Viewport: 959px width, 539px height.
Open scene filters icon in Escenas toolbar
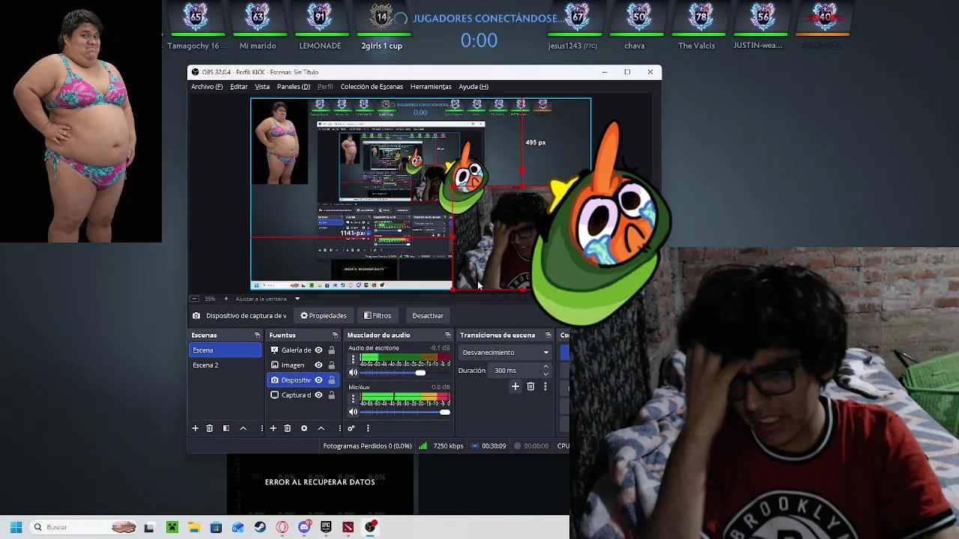click(226, 428)
